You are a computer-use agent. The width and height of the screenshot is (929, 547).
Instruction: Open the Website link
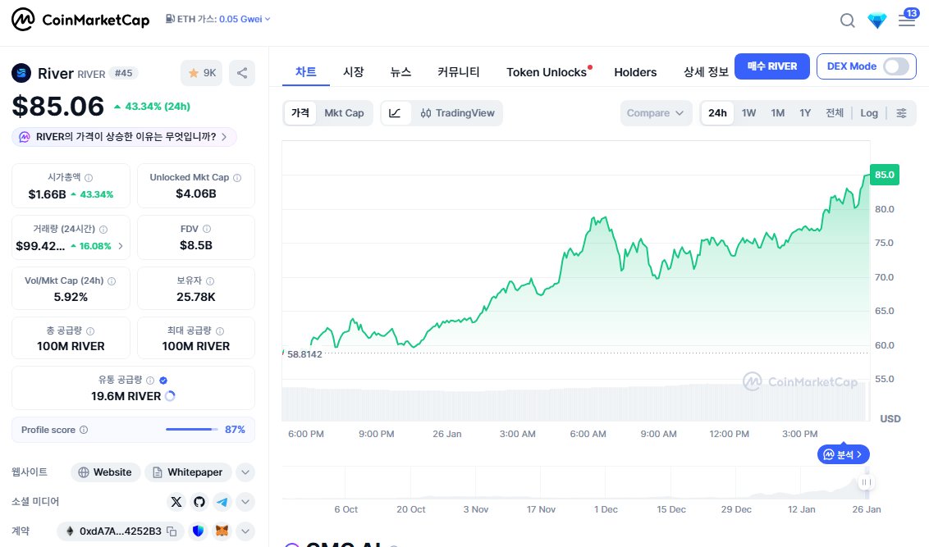coord(106,472)
